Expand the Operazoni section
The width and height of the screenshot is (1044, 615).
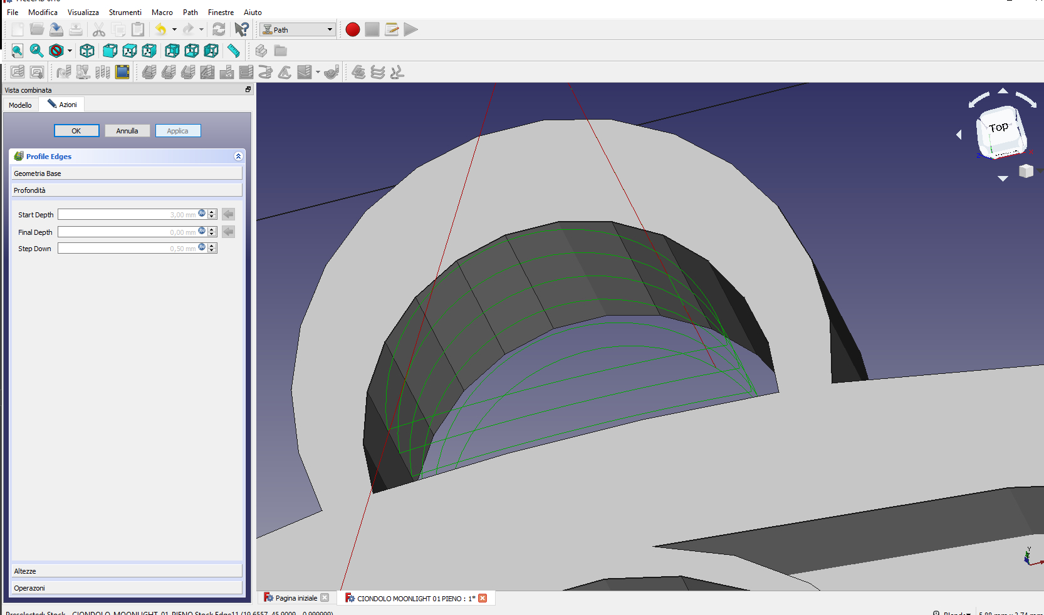pyautogui.click(x=127, y=588)
